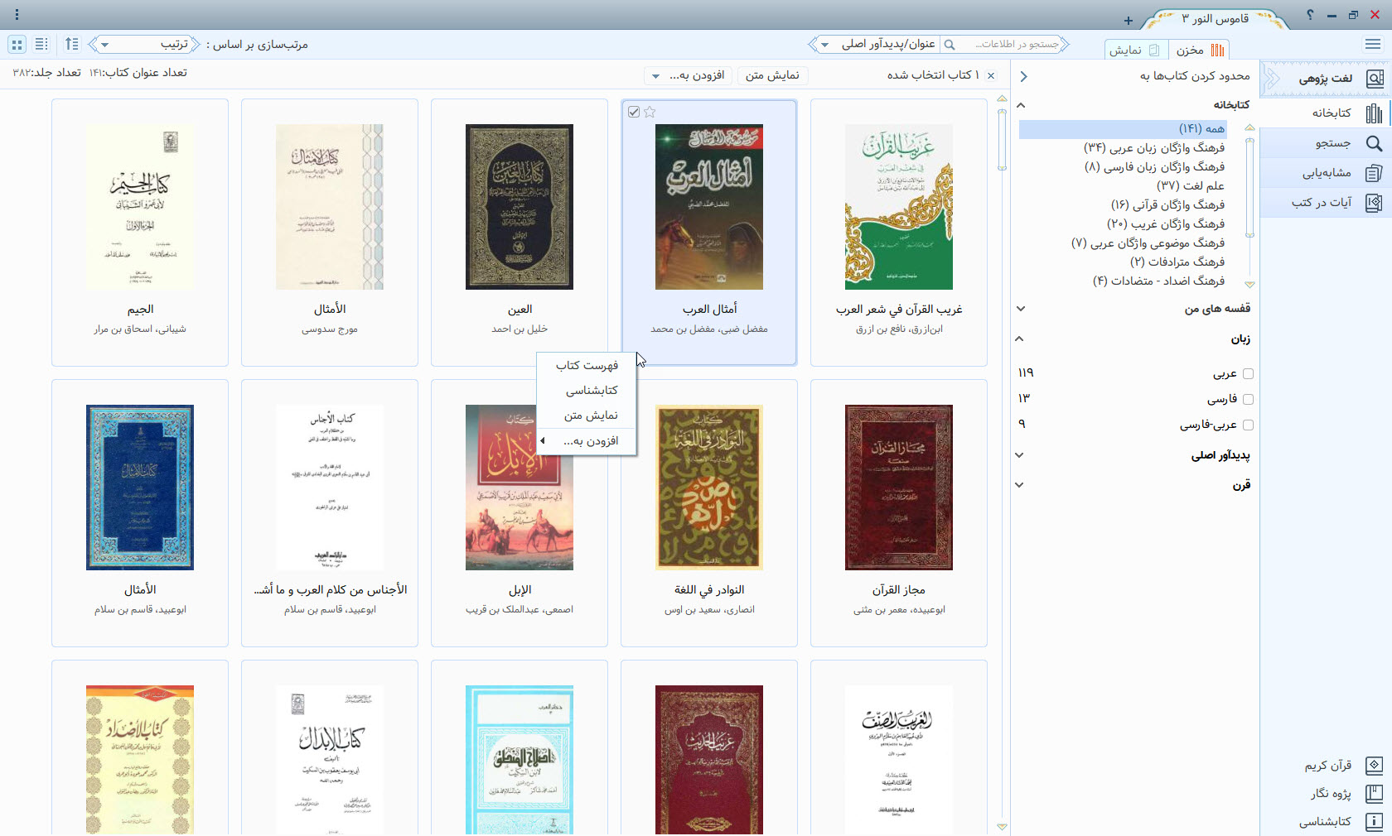Choose نمایش متن from context menu

click(587, 416)
